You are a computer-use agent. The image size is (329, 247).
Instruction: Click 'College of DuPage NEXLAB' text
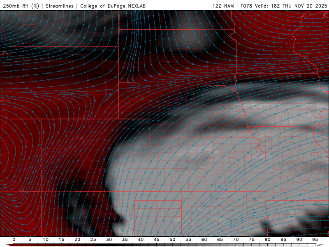(113, 6)
